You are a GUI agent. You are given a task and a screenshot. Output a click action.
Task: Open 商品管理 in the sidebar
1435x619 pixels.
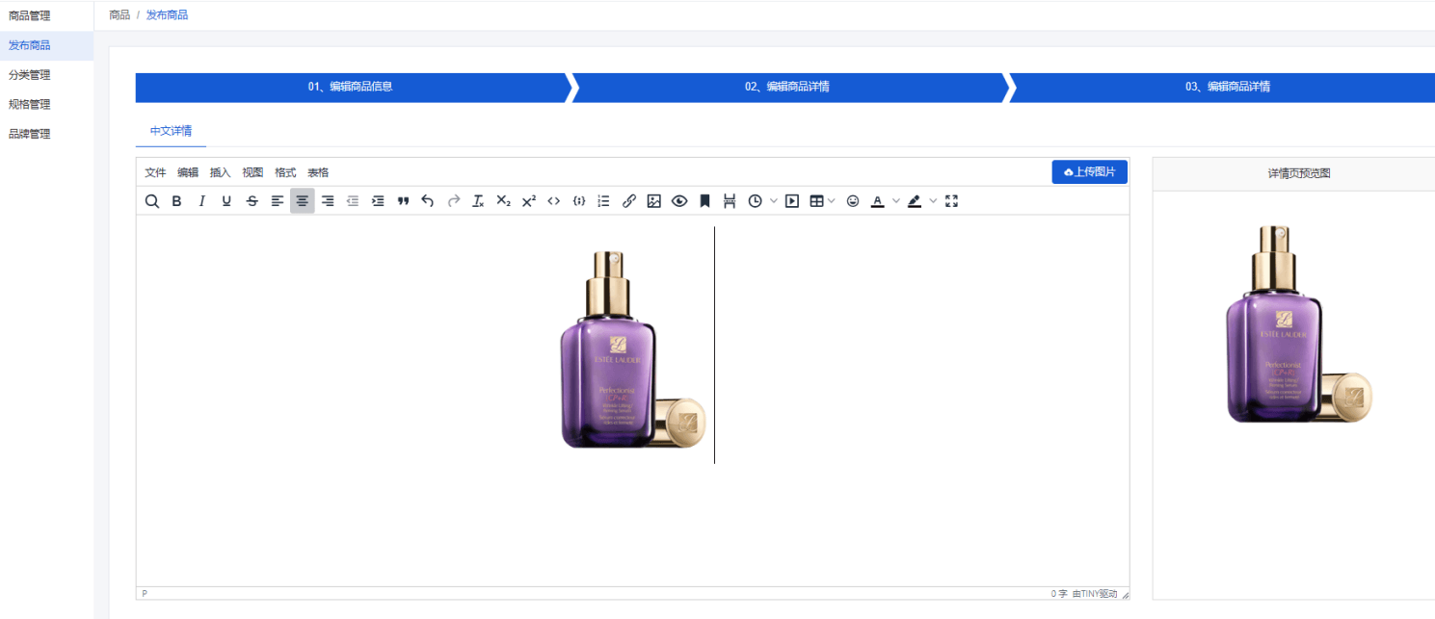(x=46, y=15)
